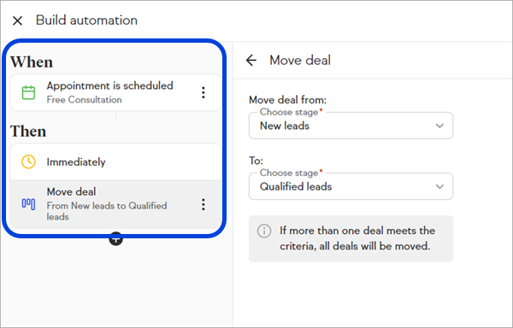Click the Build automation title
Viewport: 513px width, 328px height.
[86, 20]
